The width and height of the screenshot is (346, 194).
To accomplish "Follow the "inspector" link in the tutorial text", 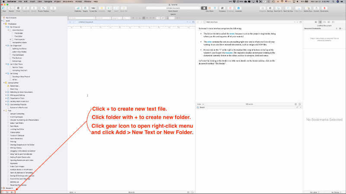I will (229, 53).
